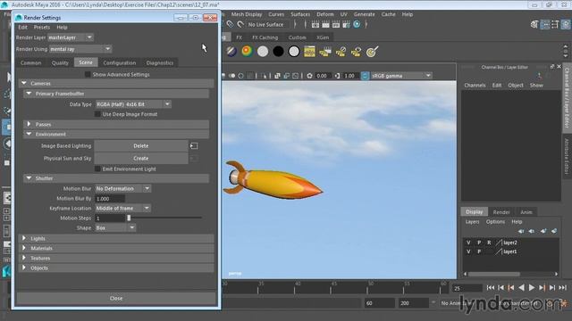Select the FX Caching shelf tab
Viewport: 572px width, 321px height.
pos(265,37)
